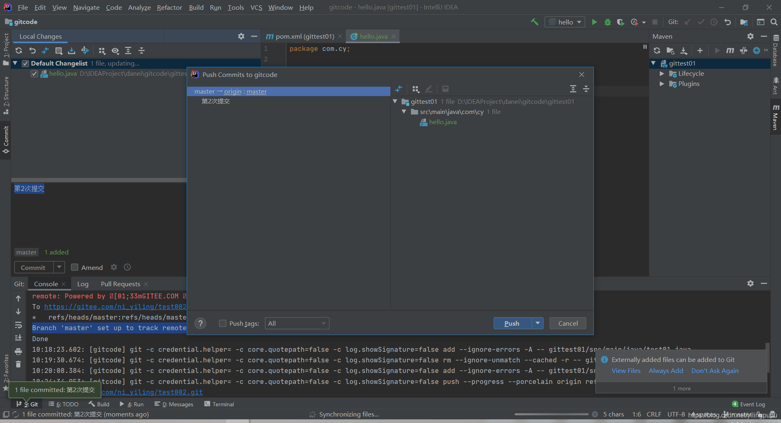This screenshot has height=423, width=781.
Task: Expand Lifecycle node in Maven
Action: (662, 74)
